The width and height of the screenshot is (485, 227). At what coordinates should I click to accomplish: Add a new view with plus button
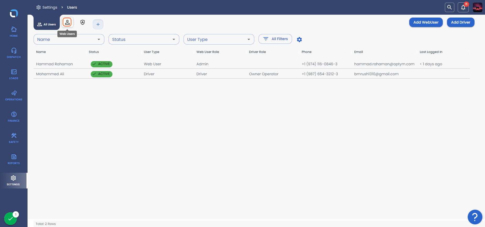[98, 24]
